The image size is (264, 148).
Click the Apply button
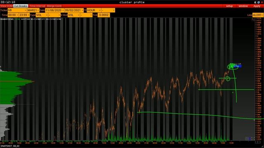257,6
